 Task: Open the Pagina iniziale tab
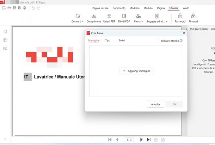tap(100, 8)
